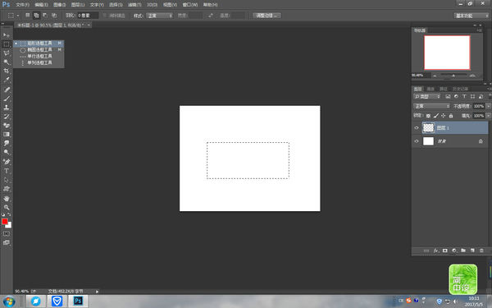Delete layer using the trash icon
This screenshot has height=308, width=492.
click(481, 251)
